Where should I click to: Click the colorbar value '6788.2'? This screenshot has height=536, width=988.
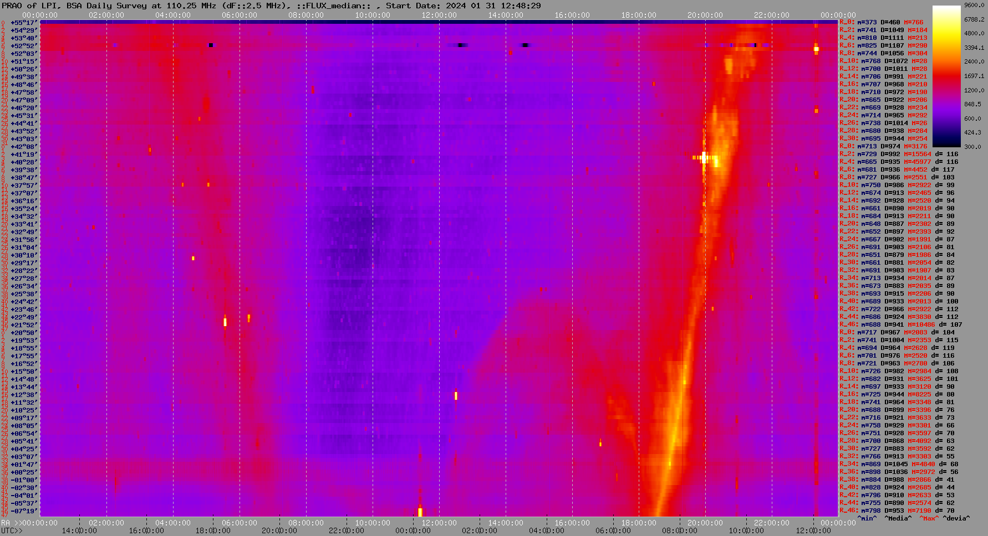tap(974, 19)
